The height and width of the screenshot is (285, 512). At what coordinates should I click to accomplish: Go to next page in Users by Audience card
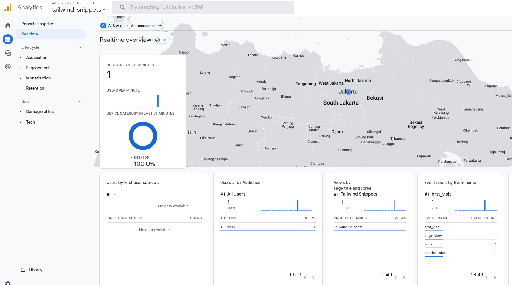tap(313, 278)
